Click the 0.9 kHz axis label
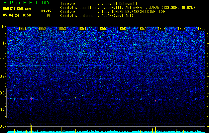This screenshot has width=209, height=133. point(3,76)
